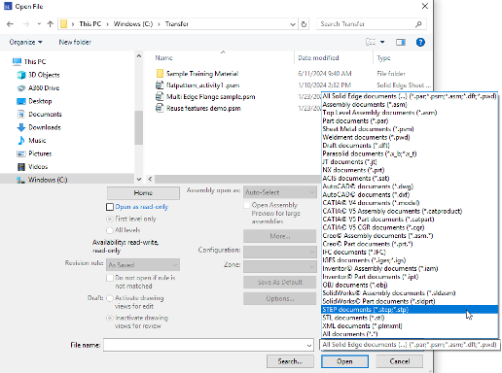Viewport: 502px width, 373px height.
Task: Click the view layout icon
Action: (371, 42)
